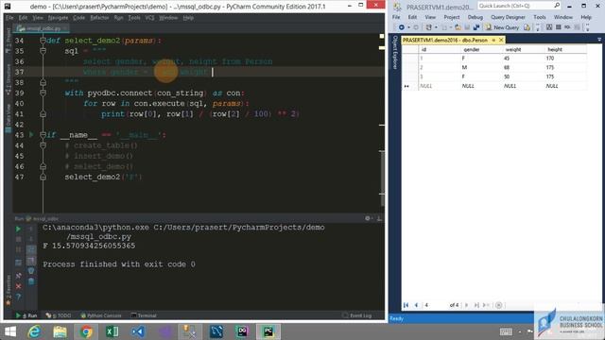Viewport: 605px width, 340px height.
Task: Open the Terminal tool window
Action: coord(144,315)
